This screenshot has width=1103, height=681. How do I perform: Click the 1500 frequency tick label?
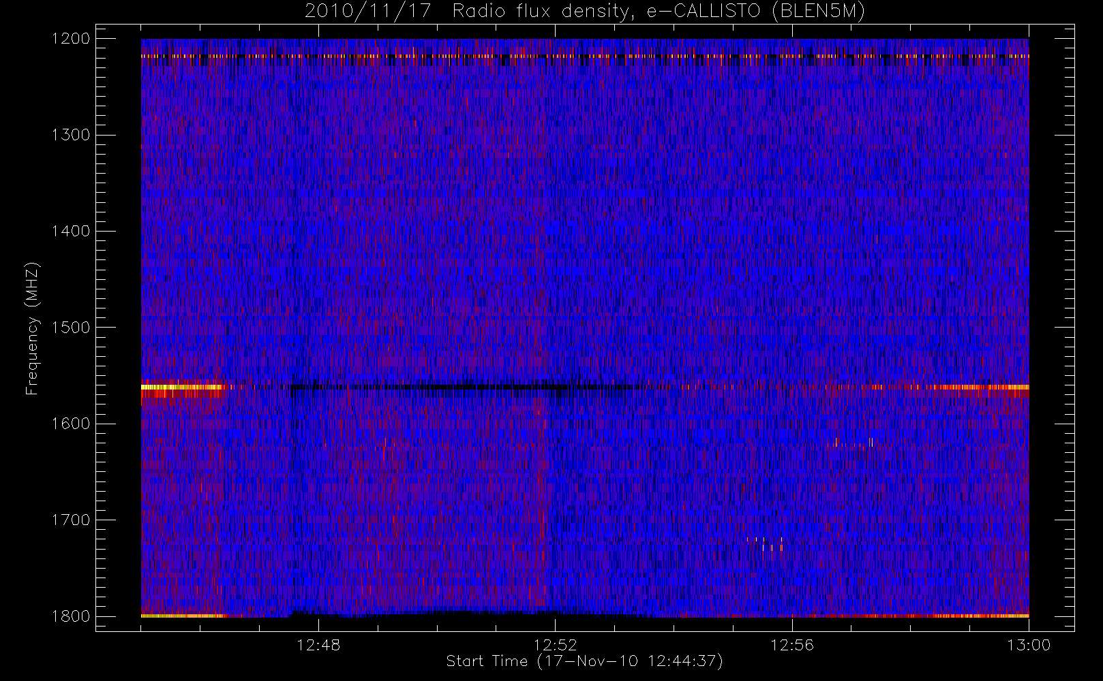pyautogui.click(x=71, y=328)
